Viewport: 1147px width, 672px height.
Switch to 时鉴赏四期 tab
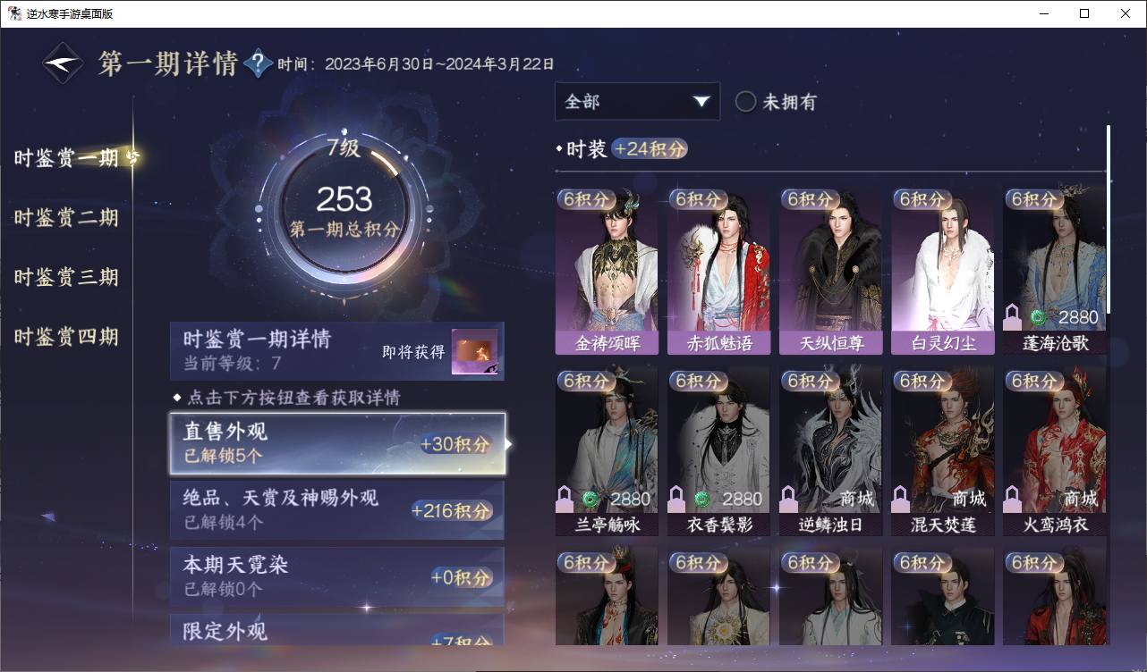[x=66, y=337]
